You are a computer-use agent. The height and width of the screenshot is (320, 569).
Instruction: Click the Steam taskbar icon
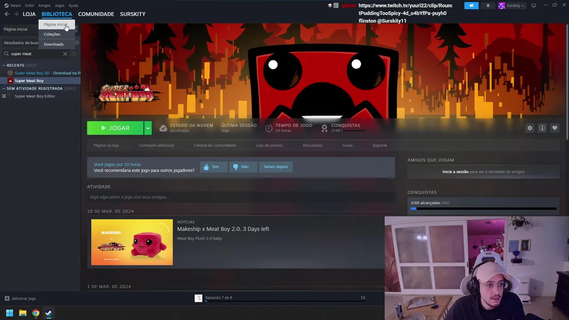point(48,313)
